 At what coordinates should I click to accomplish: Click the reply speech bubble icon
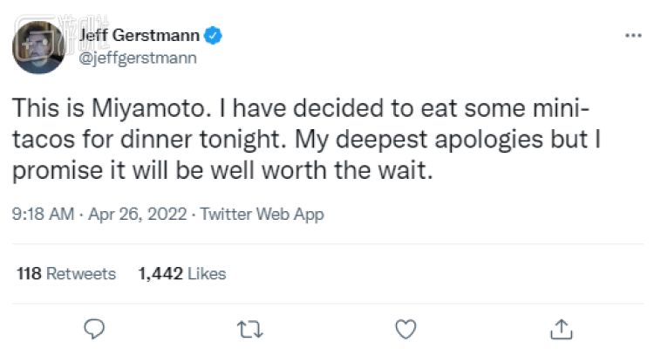click(x=94, y=328)
